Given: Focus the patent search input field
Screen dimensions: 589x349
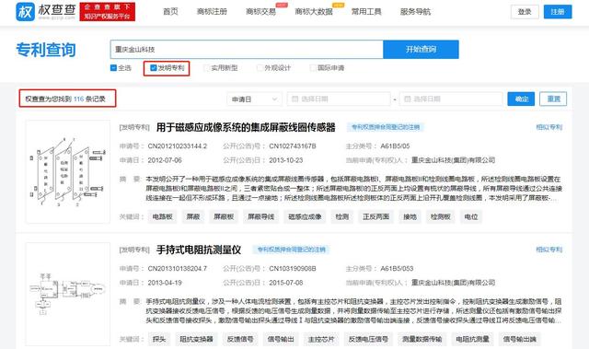Looking at the screenshot, I should click(x=247, y=49).
